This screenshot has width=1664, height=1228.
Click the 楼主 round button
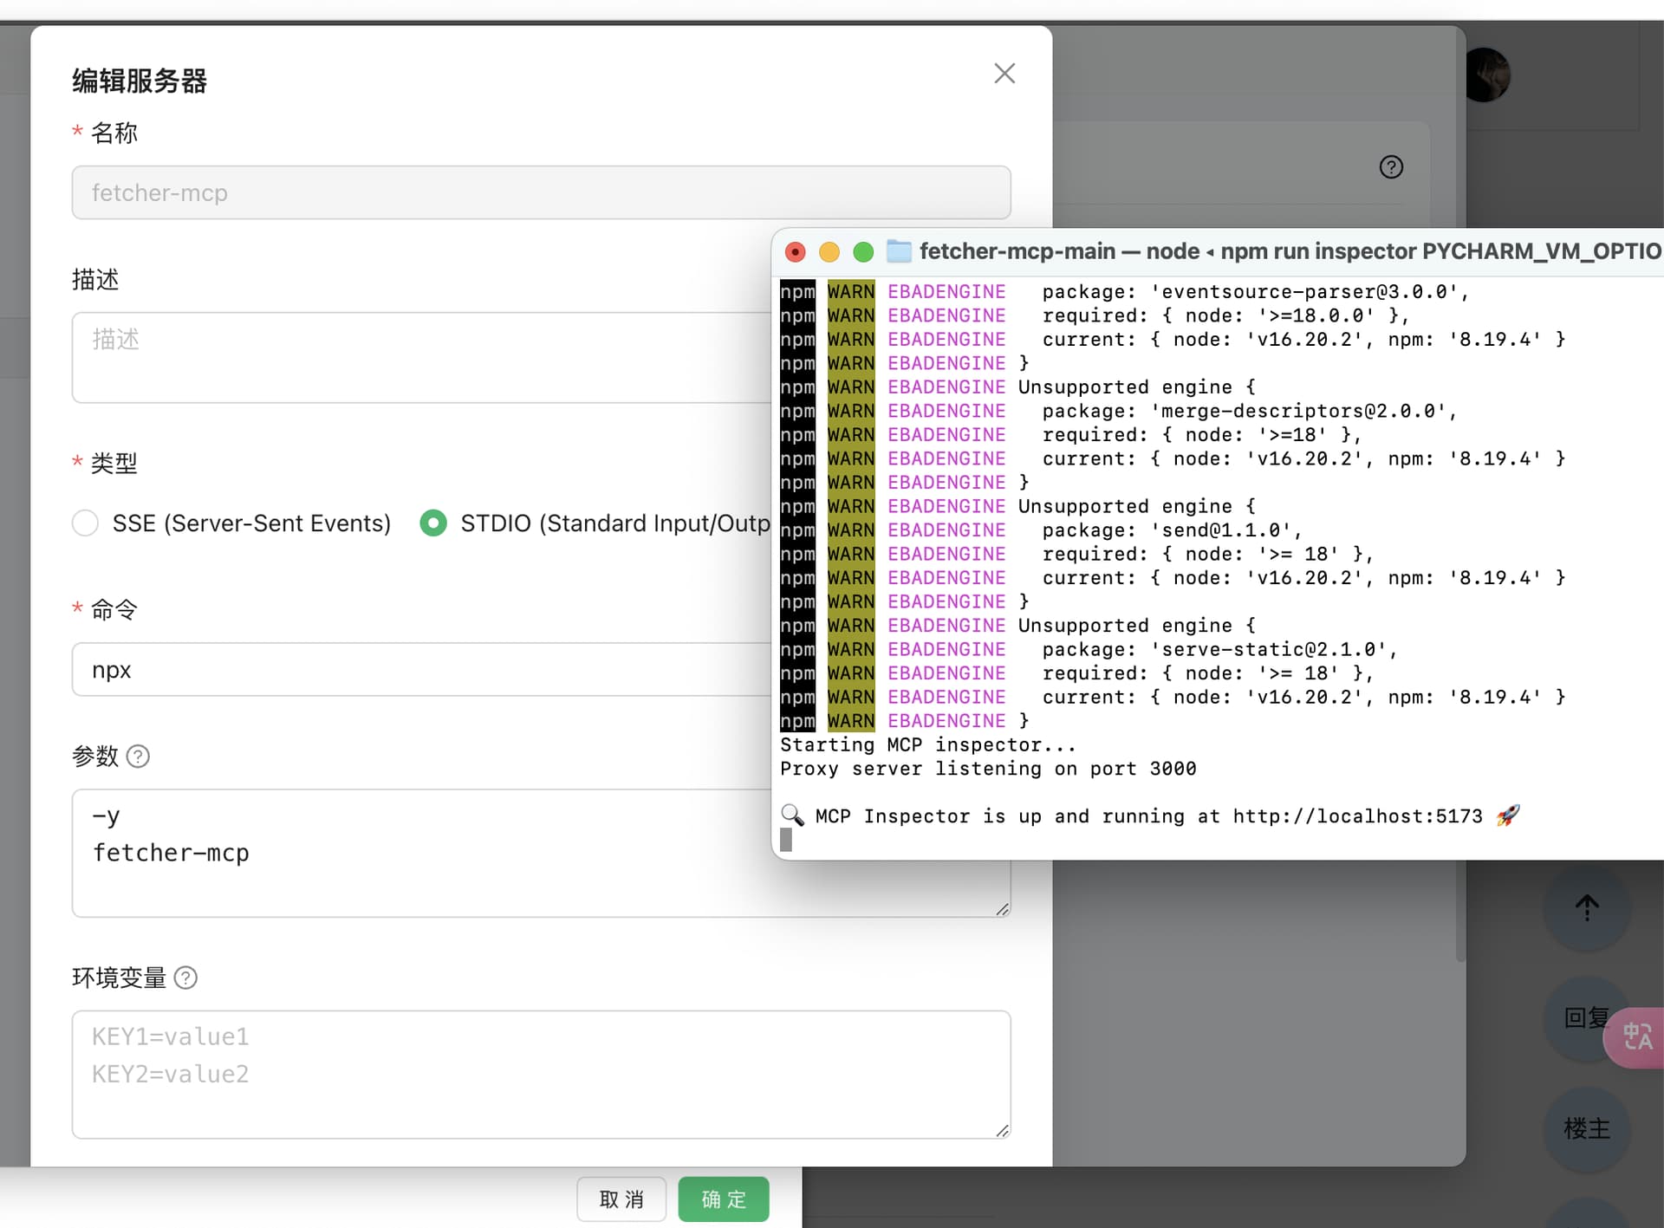point(1587,1129)
